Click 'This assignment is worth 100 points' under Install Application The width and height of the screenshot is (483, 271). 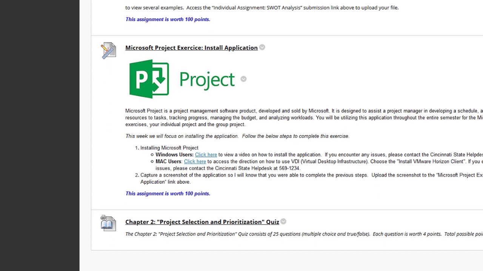168,193
